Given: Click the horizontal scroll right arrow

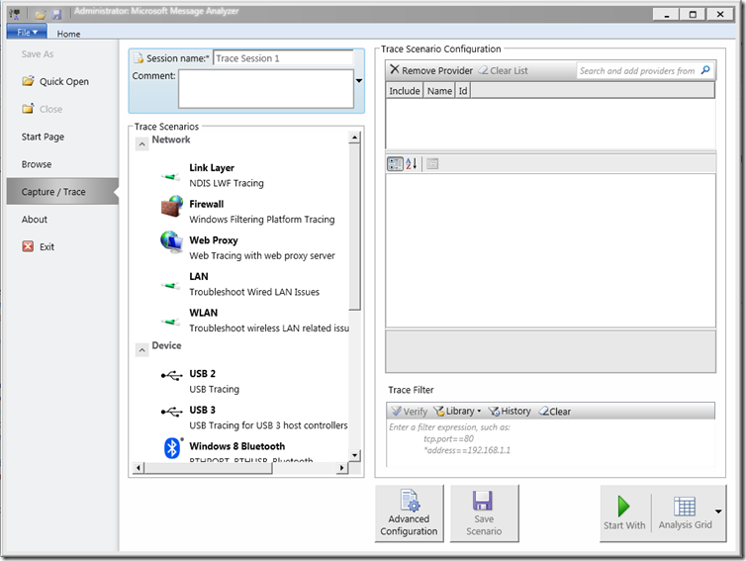Looking at the screenshot, I should (x=342, y=468).
